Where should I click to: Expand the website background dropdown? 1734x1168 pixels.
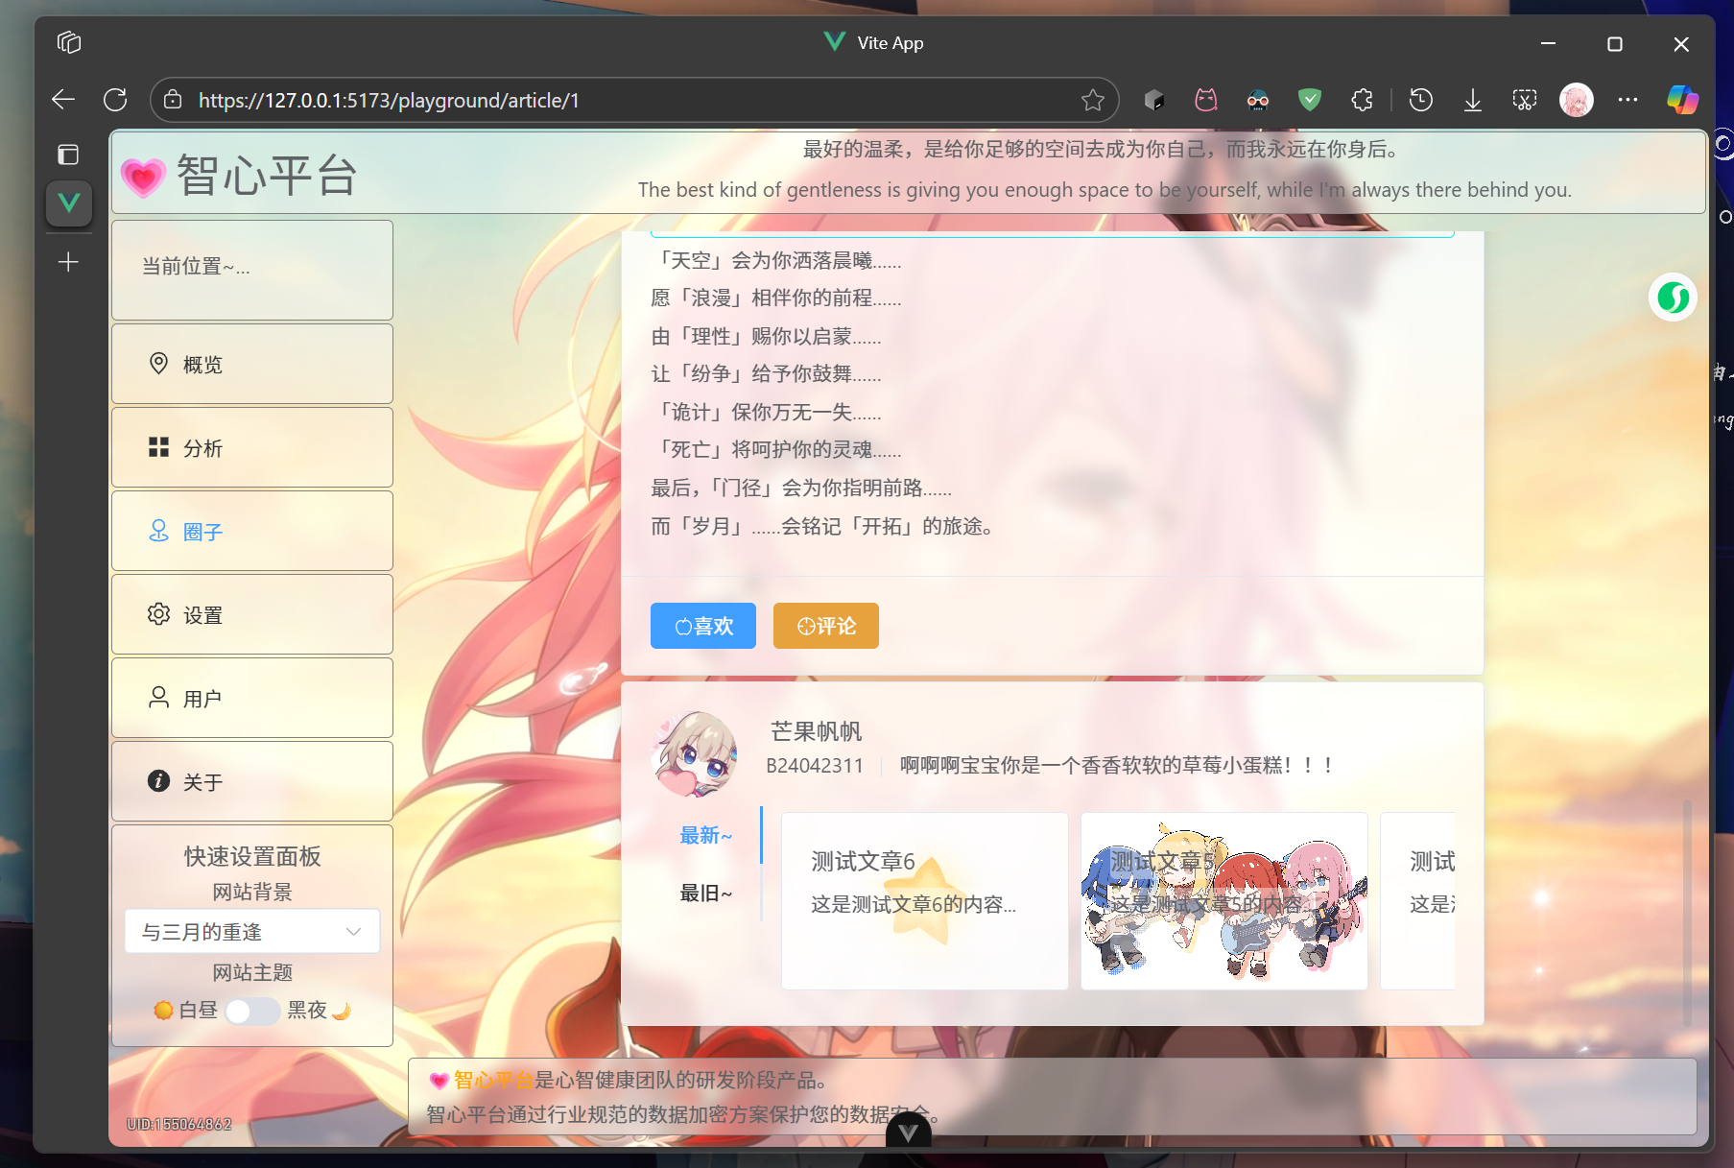coord(252,932)
